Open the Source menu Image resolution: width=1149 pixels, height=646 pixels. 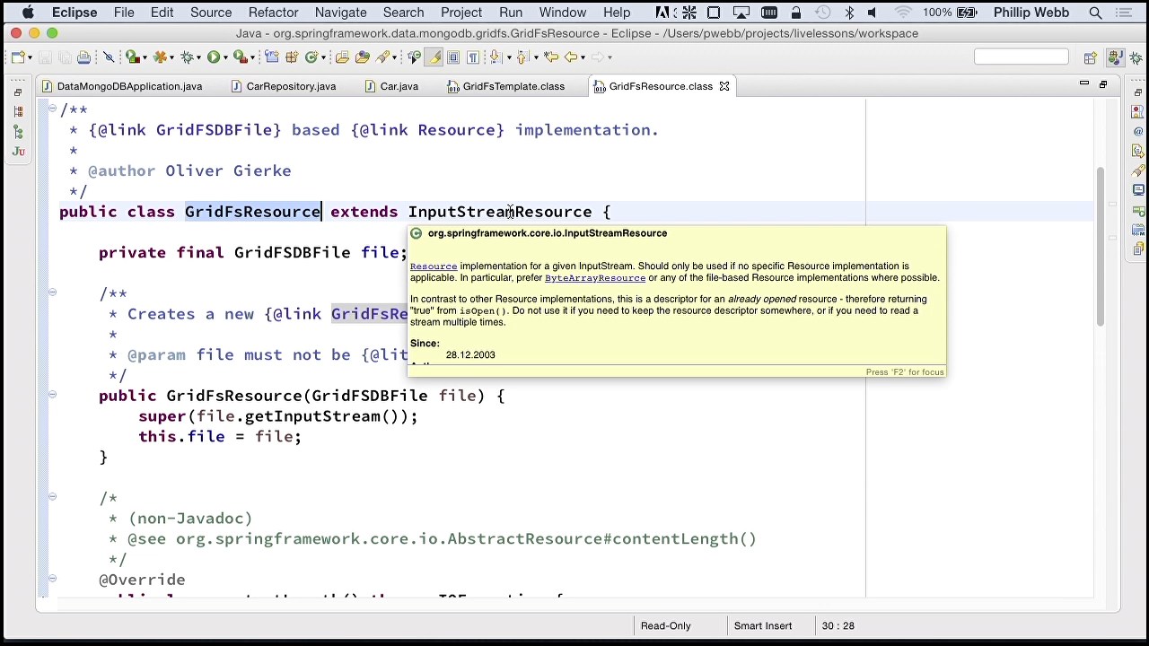coord(211,13)
